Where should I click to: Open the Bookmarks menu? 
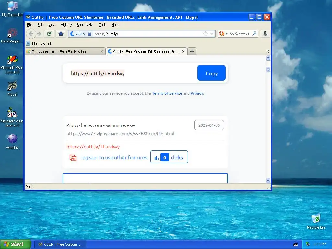[x=85, y=25]
